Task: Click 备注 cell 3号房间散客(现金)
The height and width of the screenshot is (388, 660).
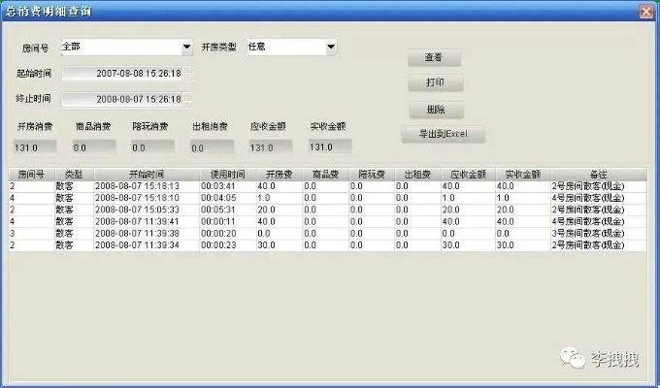Action: (x=598, y=234)
